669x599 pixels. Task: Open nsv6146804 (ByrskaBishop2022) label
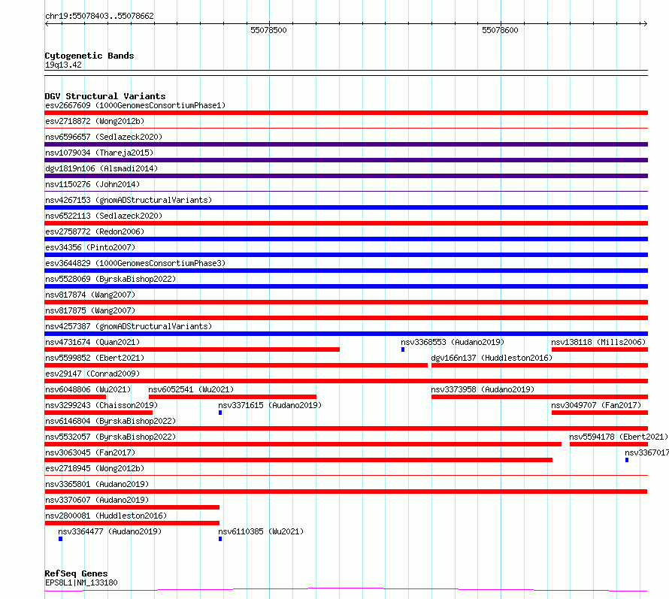tap(110, 421)
